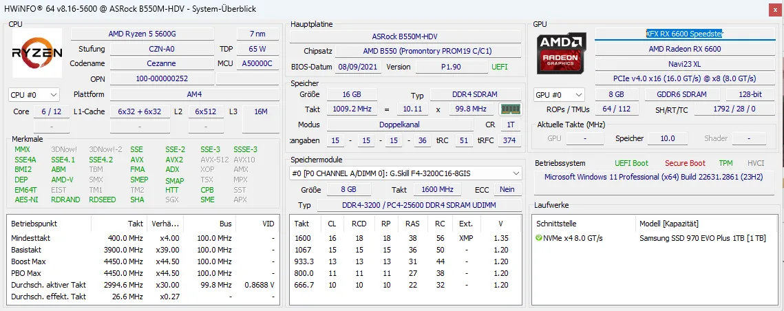Click the Ryzen CPU logo
The width and height of the screenshot is (784, 311).
(37, 52)
